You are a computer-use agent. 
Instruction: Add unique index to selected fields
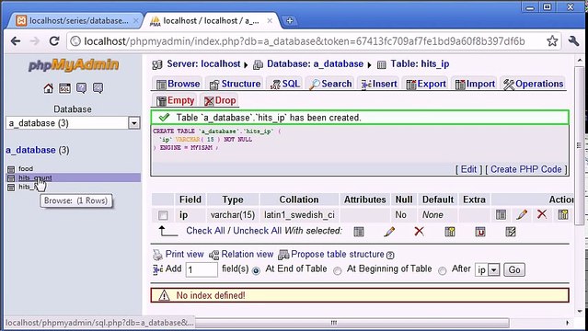point(480,232)
